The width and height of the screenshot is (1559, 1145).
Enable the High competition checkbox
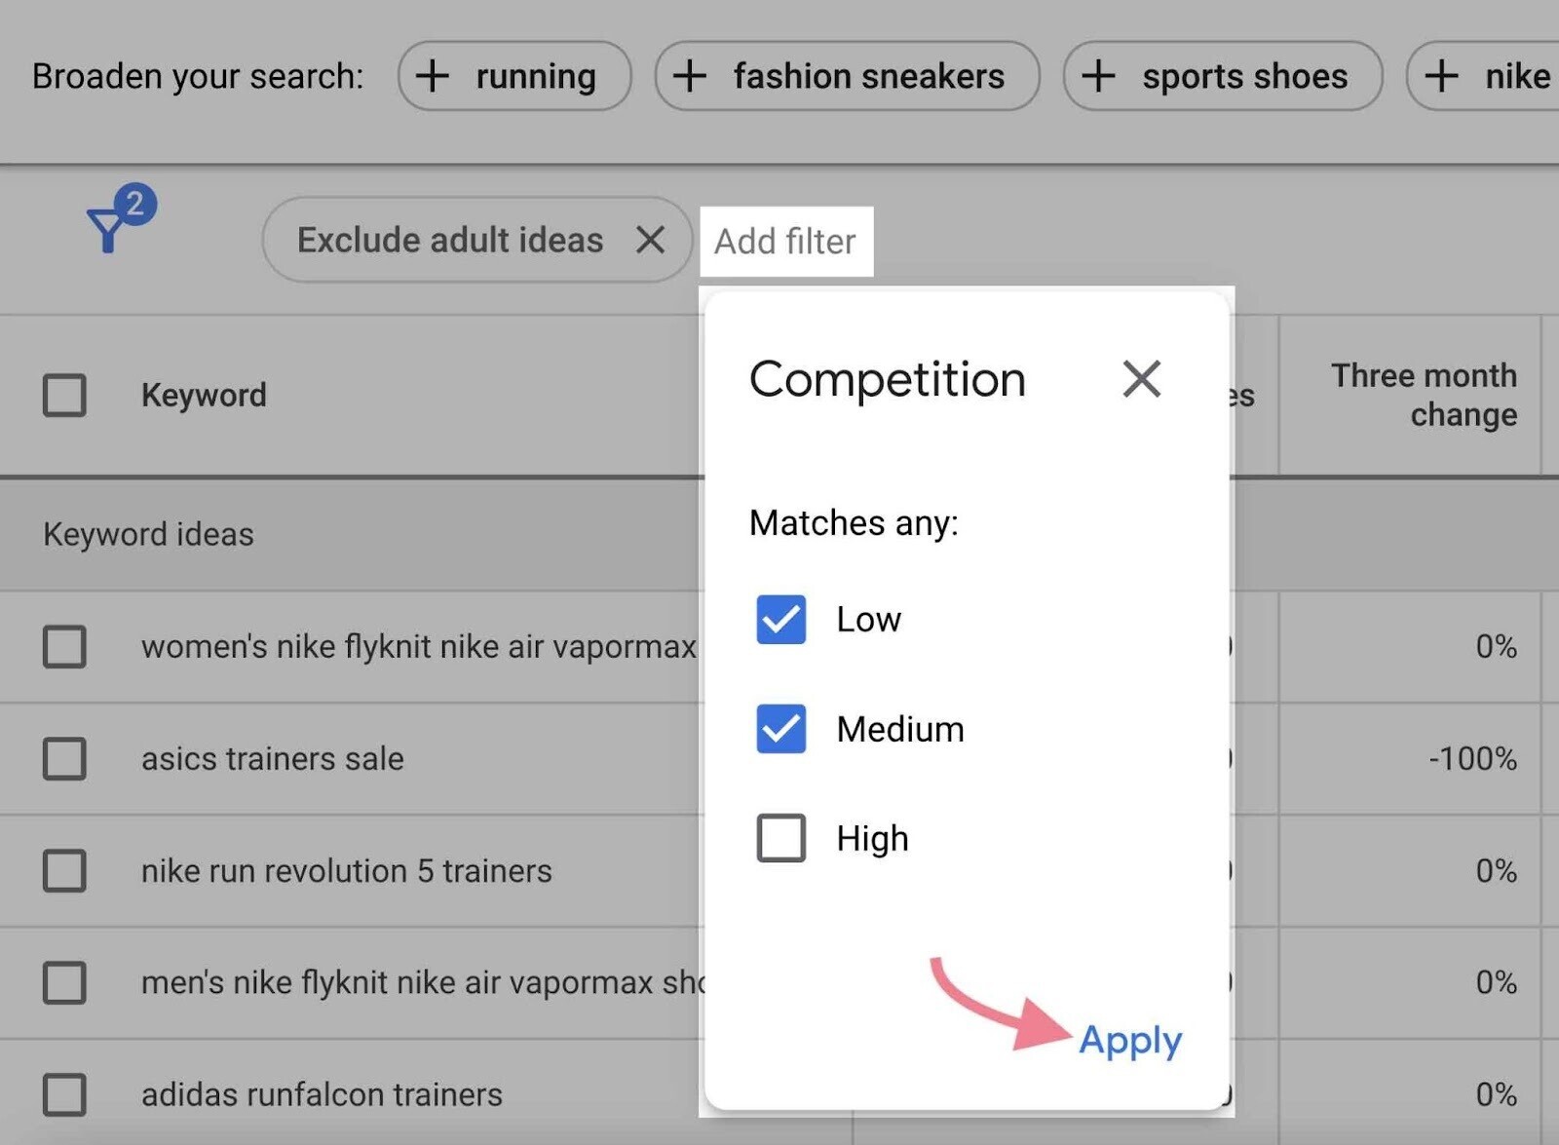pos(781,838)
